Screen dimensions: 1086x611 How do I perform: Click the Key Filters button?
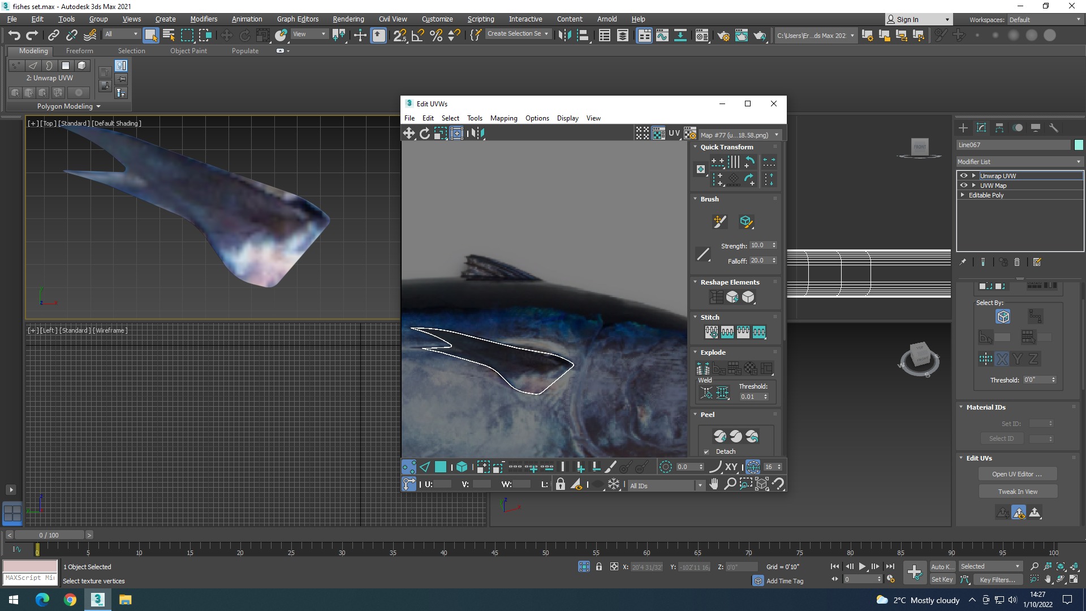(997, 579)
